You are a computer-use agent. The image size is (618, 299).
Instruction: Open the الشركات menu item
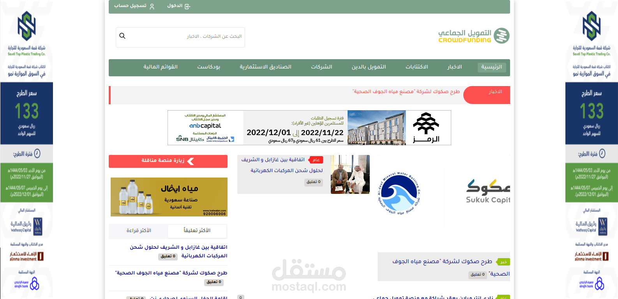click(x=321, y=67)
